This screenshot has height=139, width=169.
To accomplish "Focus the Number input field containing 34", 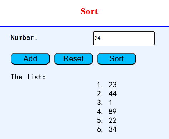I will point(124,38).
